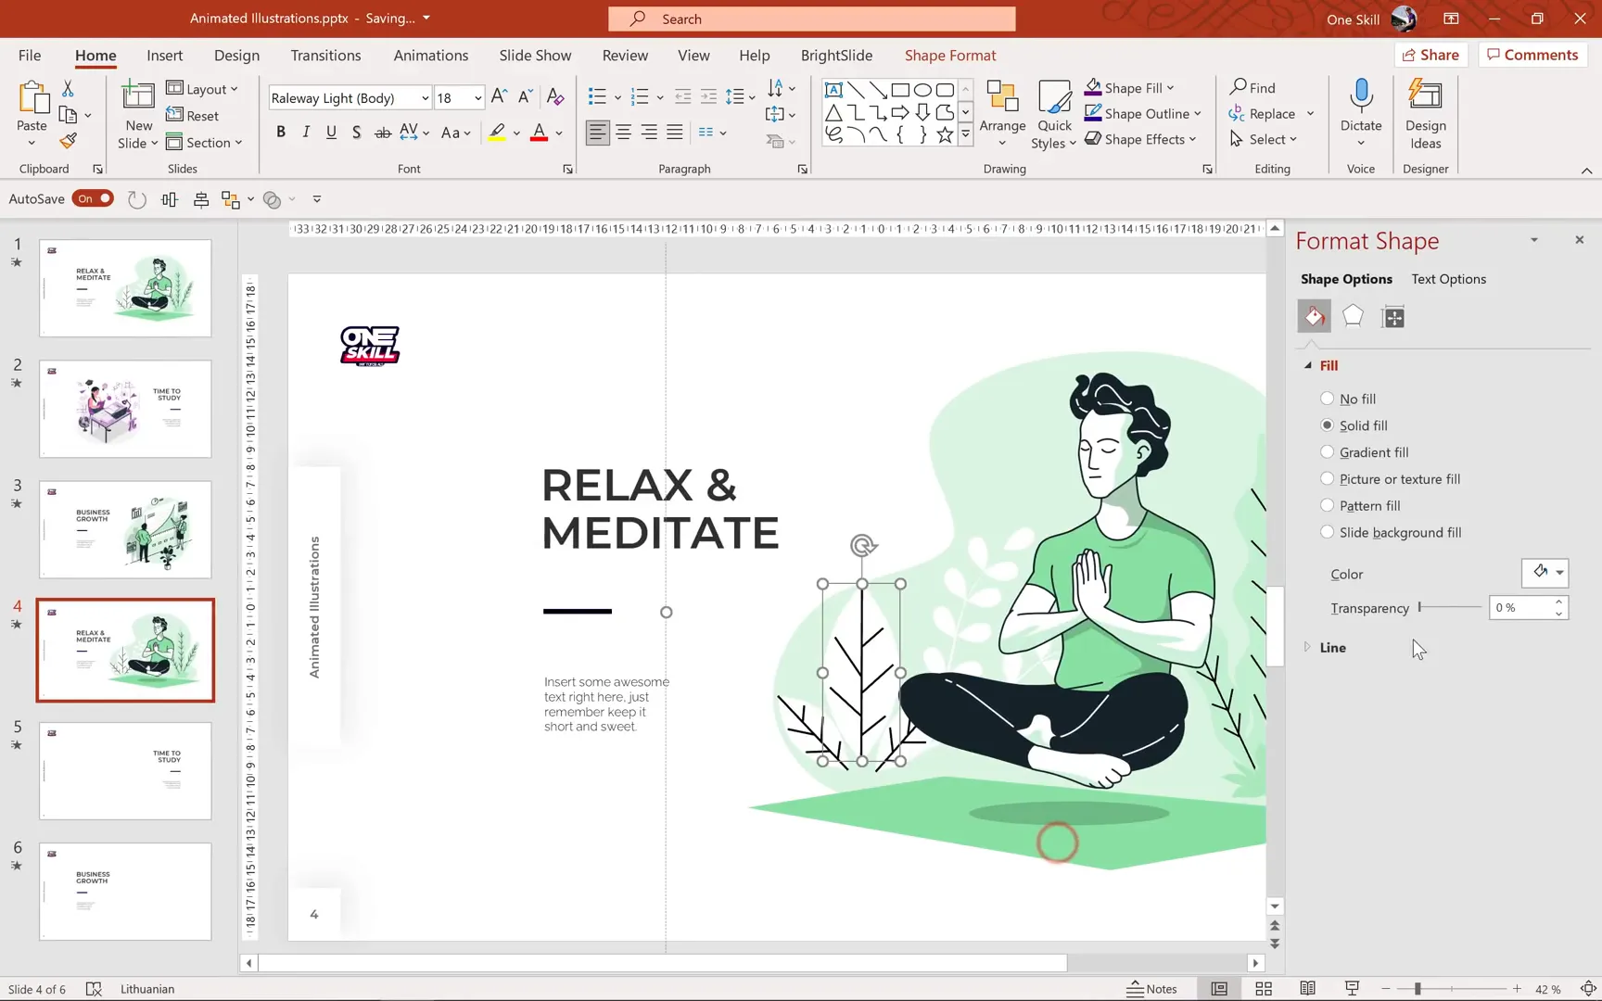Switch to Size & Properties in Format Shape
The width and height of the screenshot is (1602, 1001).
(1392, 316)
